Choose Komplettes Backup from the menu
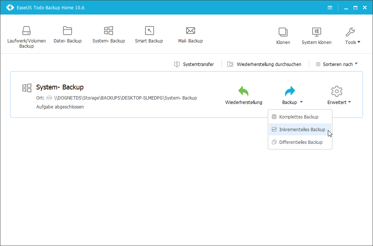The image size is (373, 246). [300, 117]
